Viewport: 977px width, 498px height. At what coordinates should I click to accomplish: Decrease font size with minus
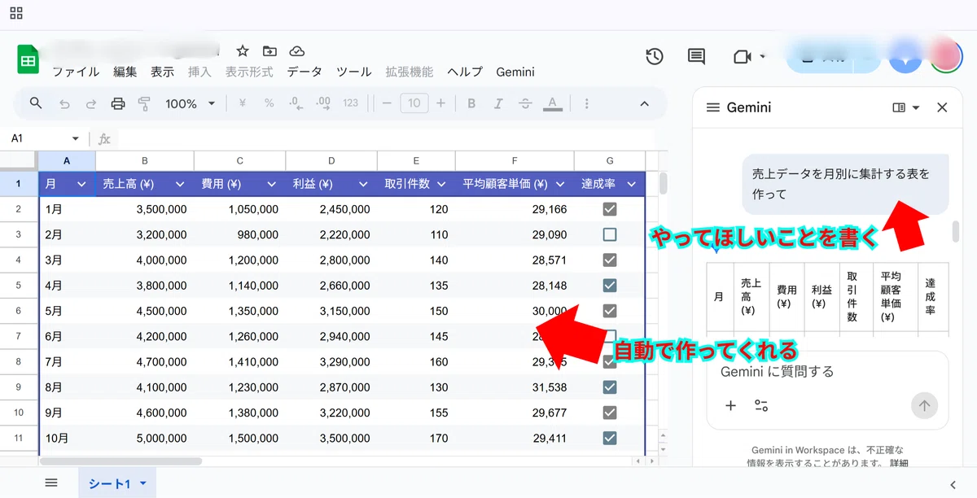387,103
